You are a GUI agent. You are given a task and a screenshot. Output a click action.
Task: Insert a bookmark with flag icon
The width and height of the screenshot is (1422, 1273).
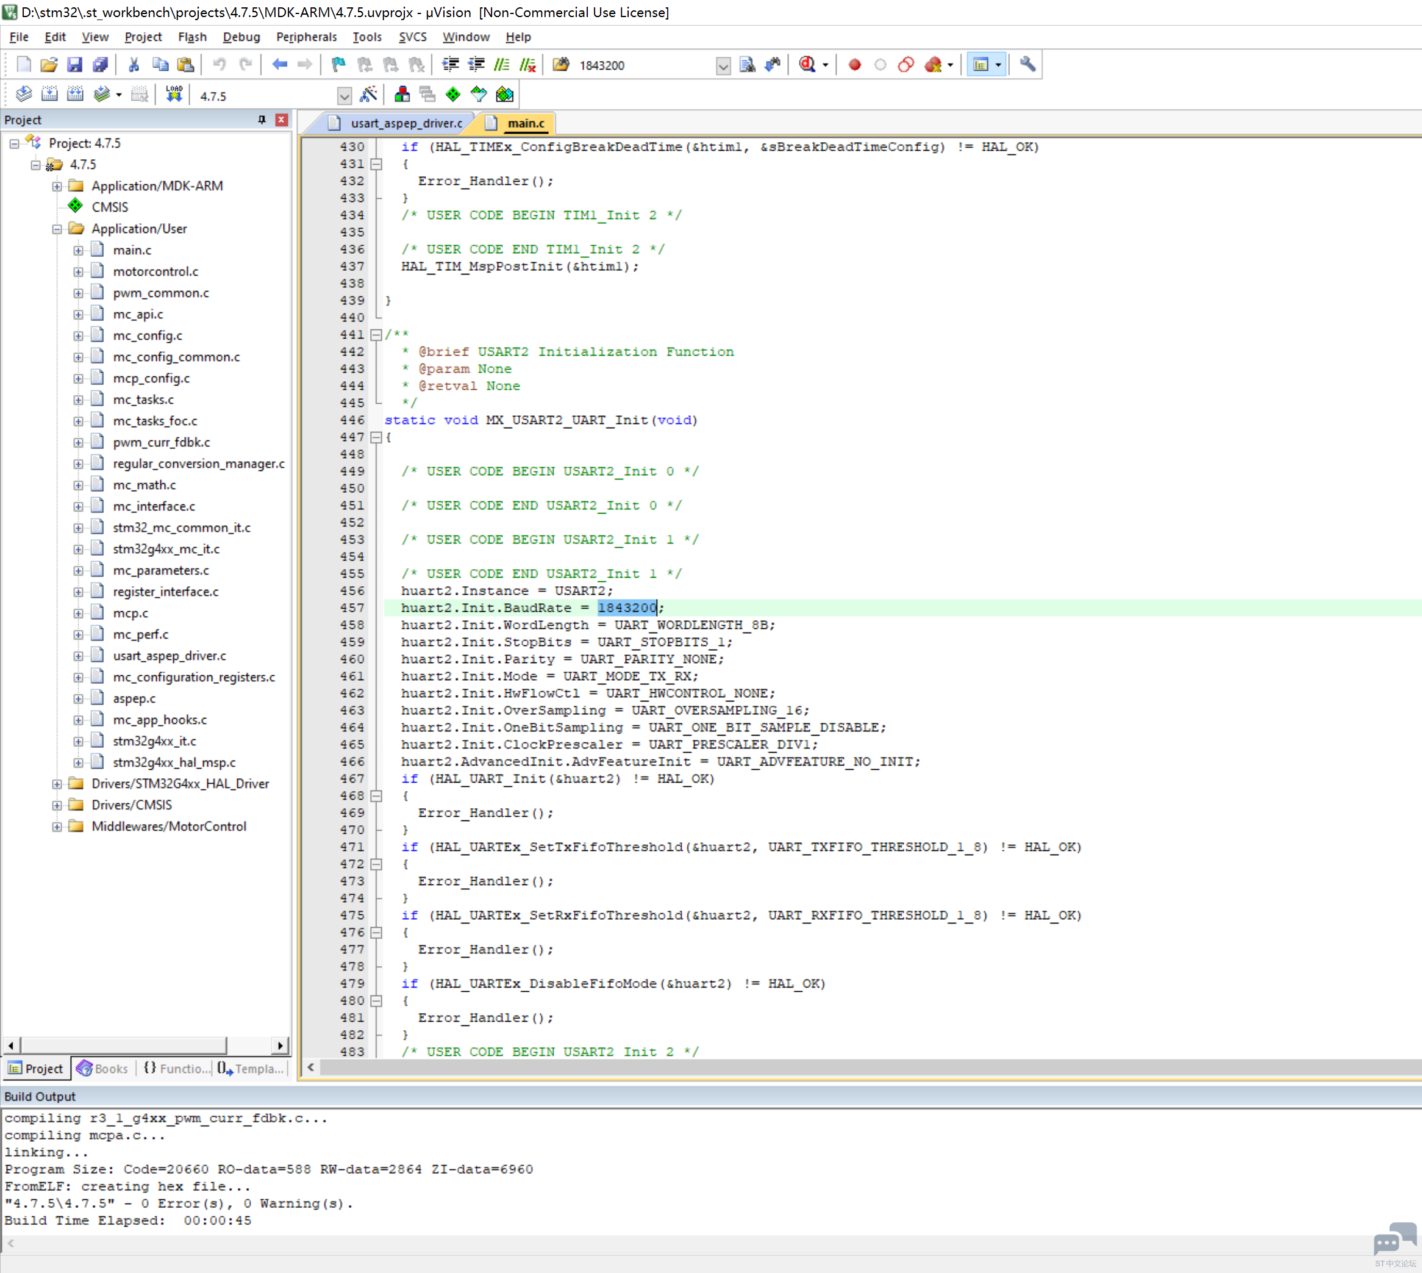click(x=339, y=65)
